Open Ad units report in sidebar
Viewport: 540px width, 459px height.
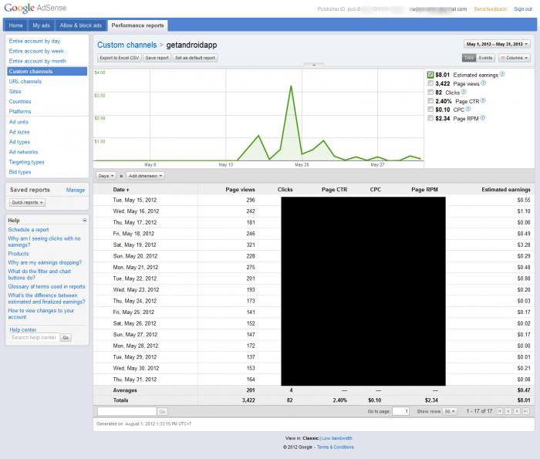[x=19, y=122]
